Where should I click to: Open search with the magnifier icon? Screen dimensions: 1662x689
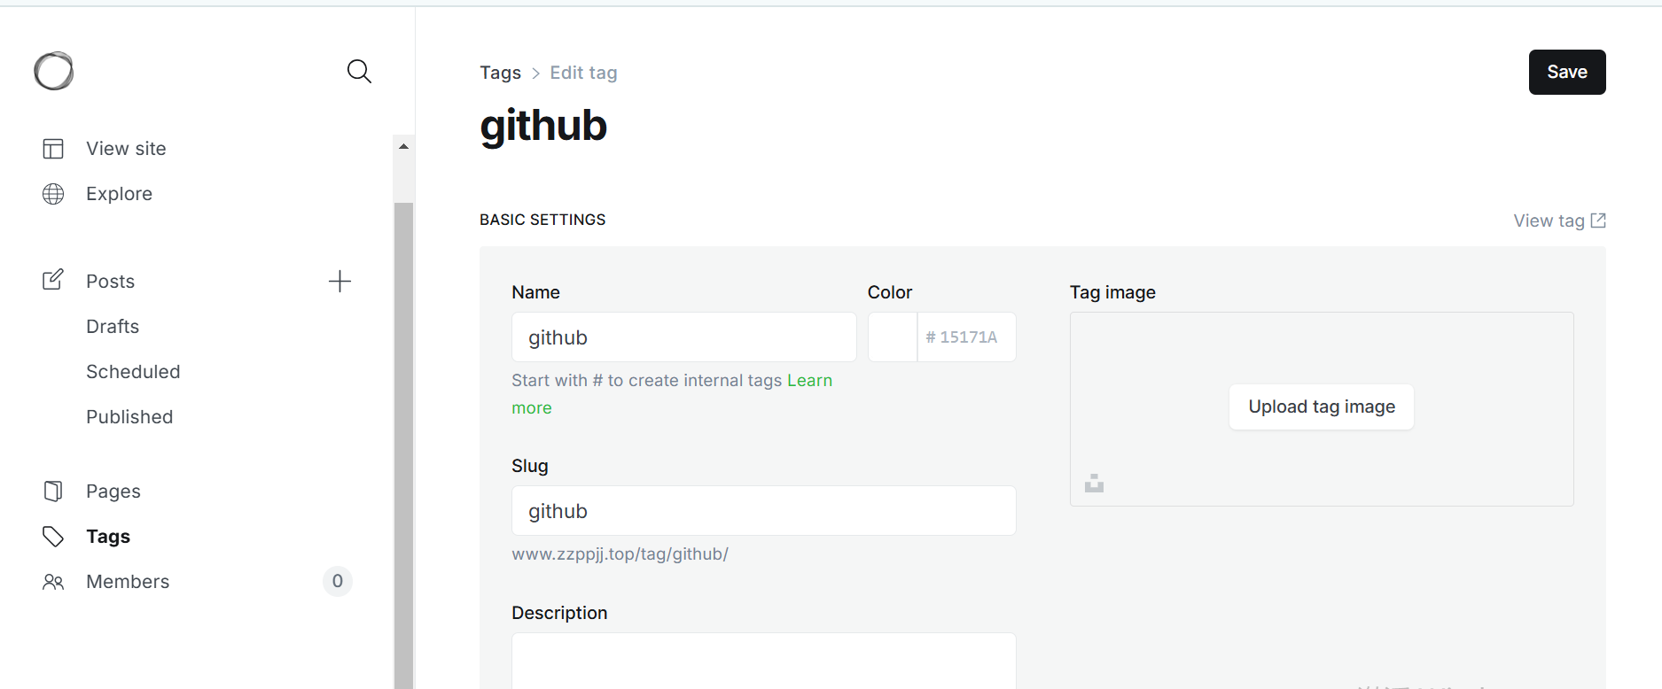coord(359,71)
